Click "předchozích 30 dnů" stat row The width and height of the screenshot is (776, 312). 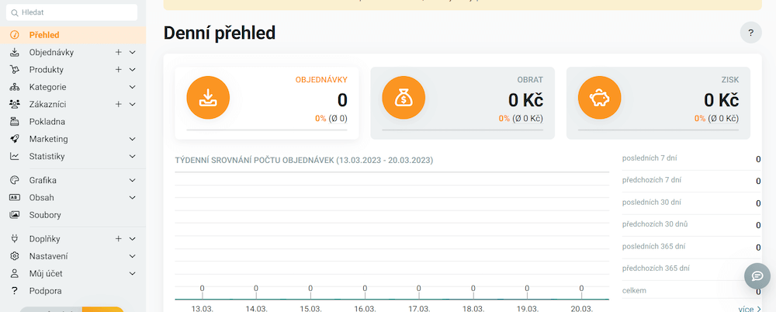tap(691, 225)
